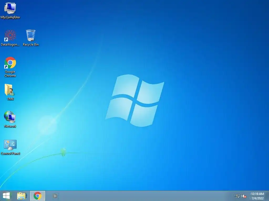Screen dimensions: 269x201
Task: Click the Recycle Bin label text
Action: coord(31,44)
